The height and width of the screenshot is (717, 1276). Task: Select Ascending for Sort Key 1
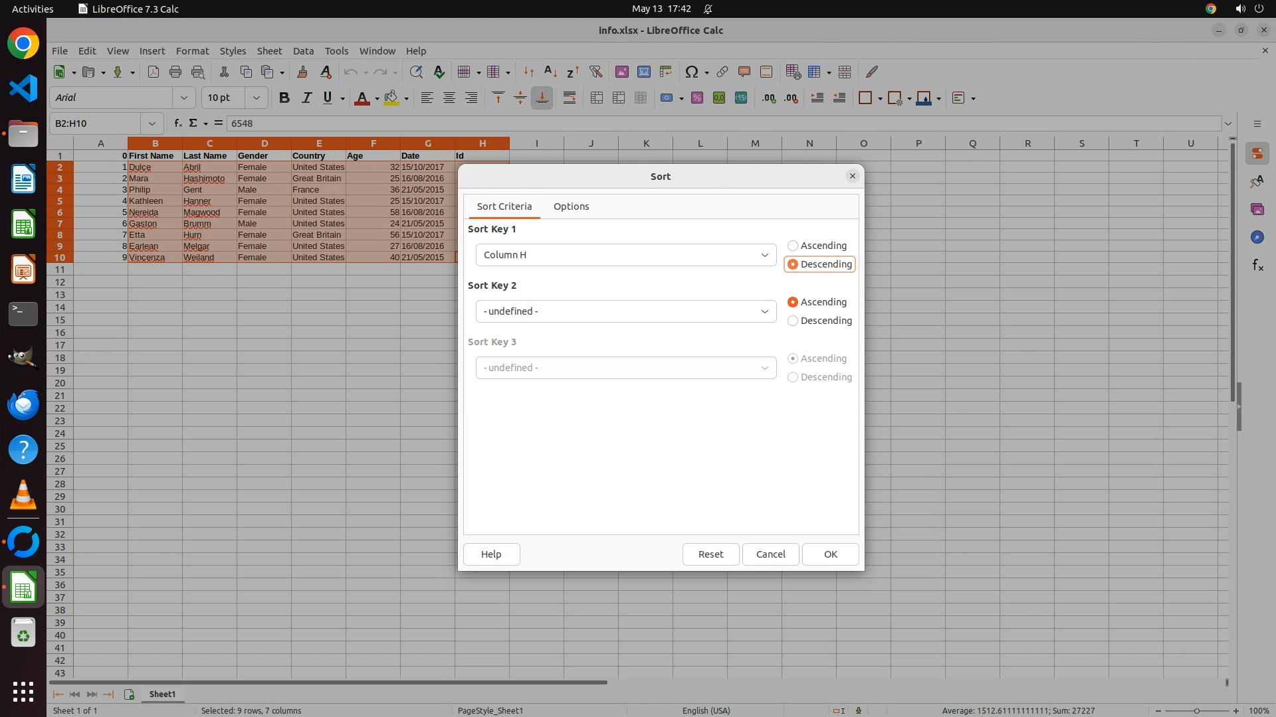tap(793, 246)
